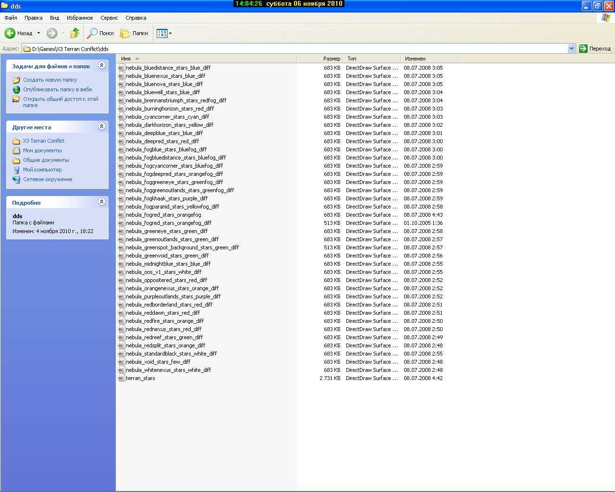Open the Мой компьютер link
The image size is (615, 492).
tap(42, 170)
